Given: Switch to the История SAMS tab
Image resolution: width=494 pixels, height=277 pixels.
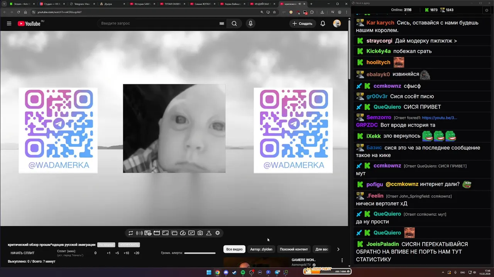Looking at the screenshot, I should click(x=143, y=4).
